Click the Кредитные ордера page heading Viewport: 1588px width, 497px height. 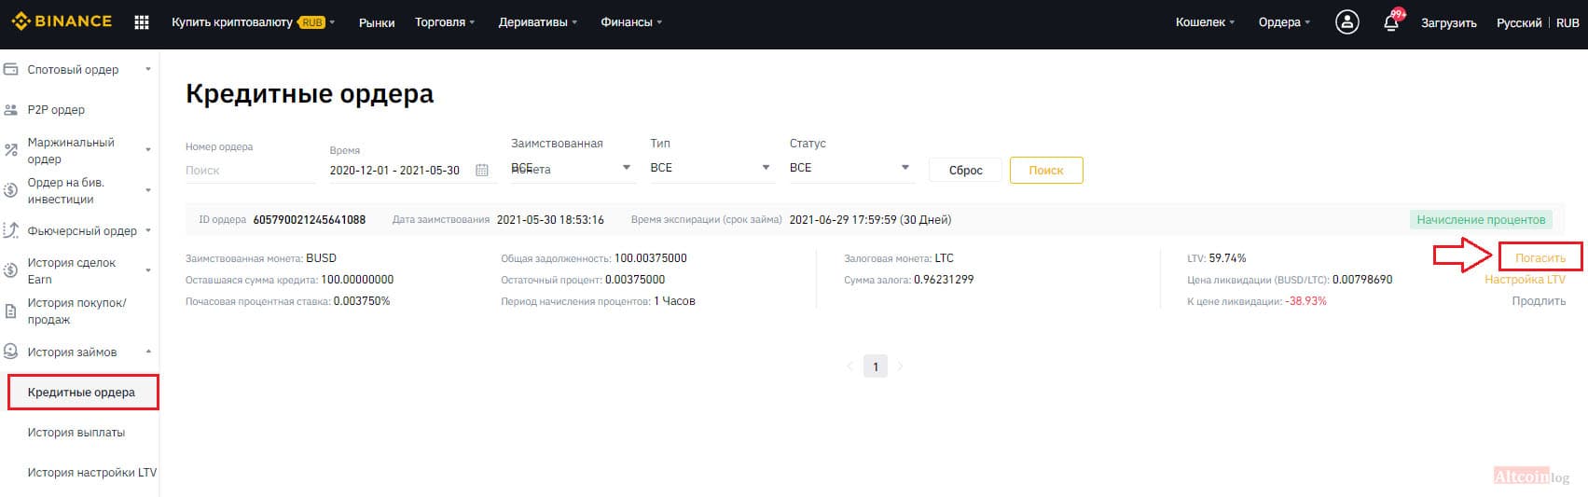(310, 94)
